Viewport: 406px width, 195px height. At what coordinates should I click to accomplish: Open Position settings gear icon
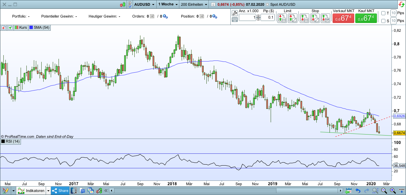(x=215, y=16)
